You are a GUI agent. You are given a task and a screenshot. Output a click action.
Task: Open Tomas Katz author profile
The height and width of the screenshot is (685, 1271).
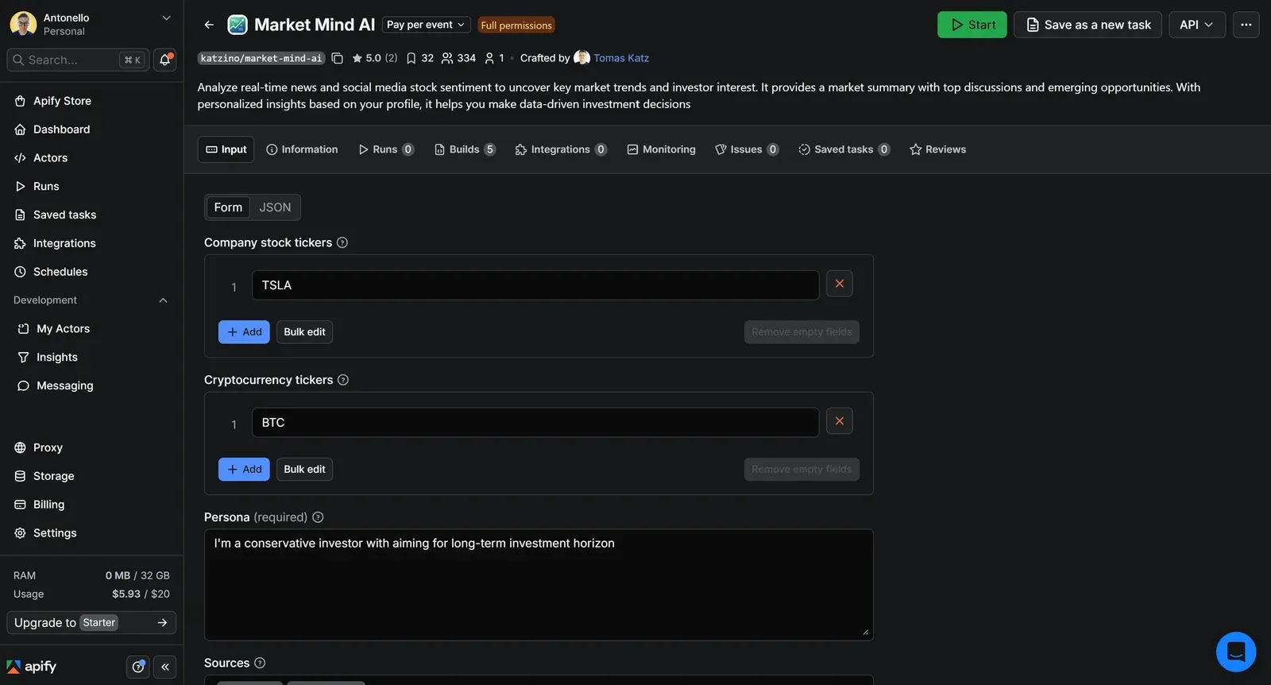point(621,58)
